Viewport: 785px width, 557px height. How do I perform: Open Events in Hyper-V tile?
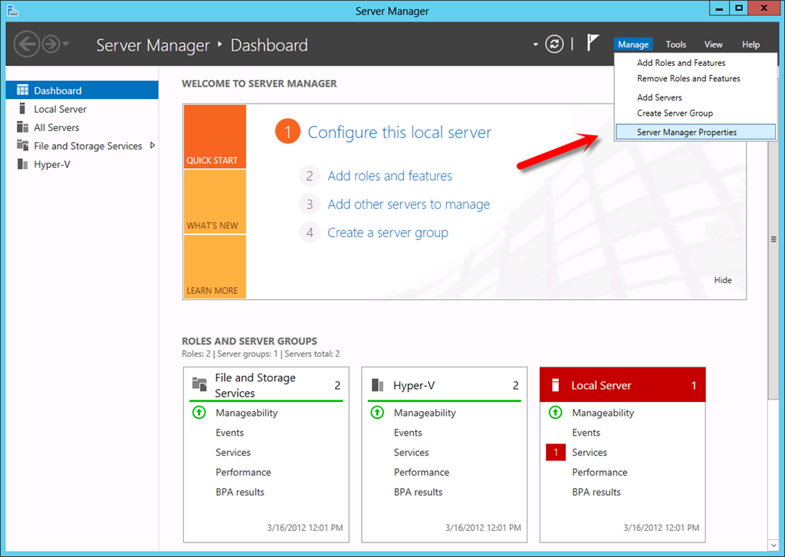(x=408, y=433)
